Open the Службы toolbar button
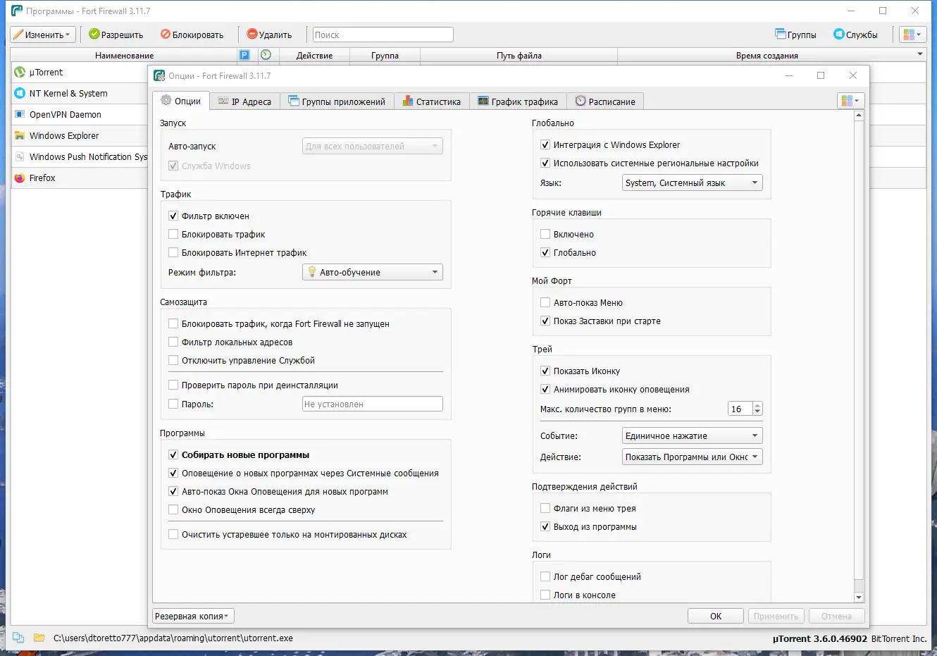The height and width of the screenshot is (656, 937). [x=855, y=35]
